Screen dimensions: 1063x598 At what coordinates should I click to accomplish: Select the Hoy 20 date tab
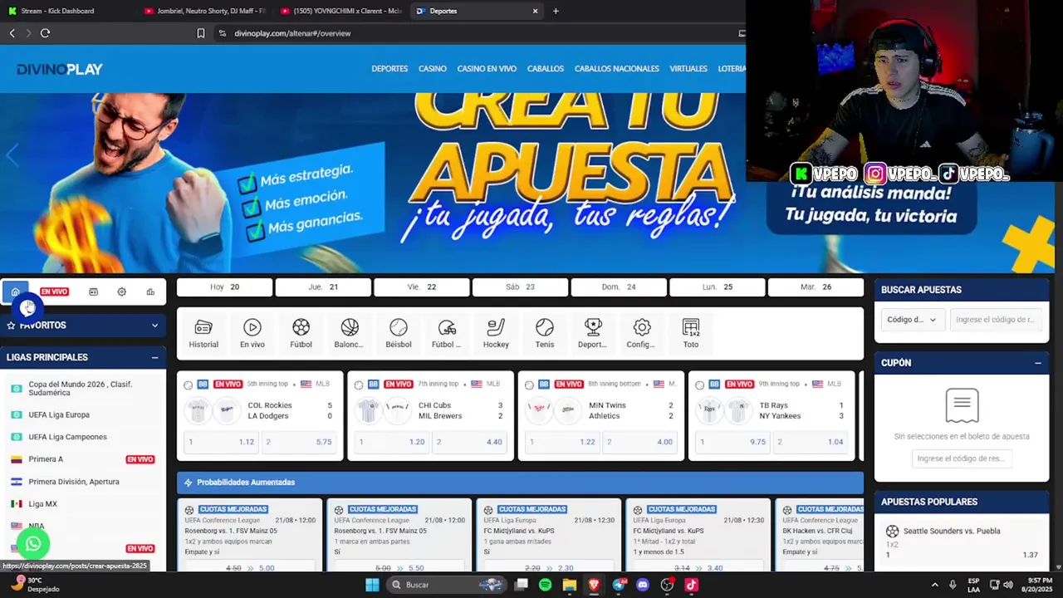pyautogui.click(x=224, y=287)
